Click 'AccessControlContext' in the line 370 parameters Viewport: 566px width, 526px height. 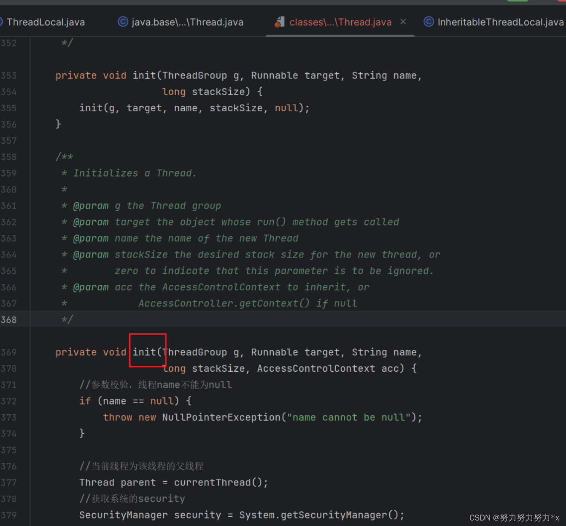point(316,368)
